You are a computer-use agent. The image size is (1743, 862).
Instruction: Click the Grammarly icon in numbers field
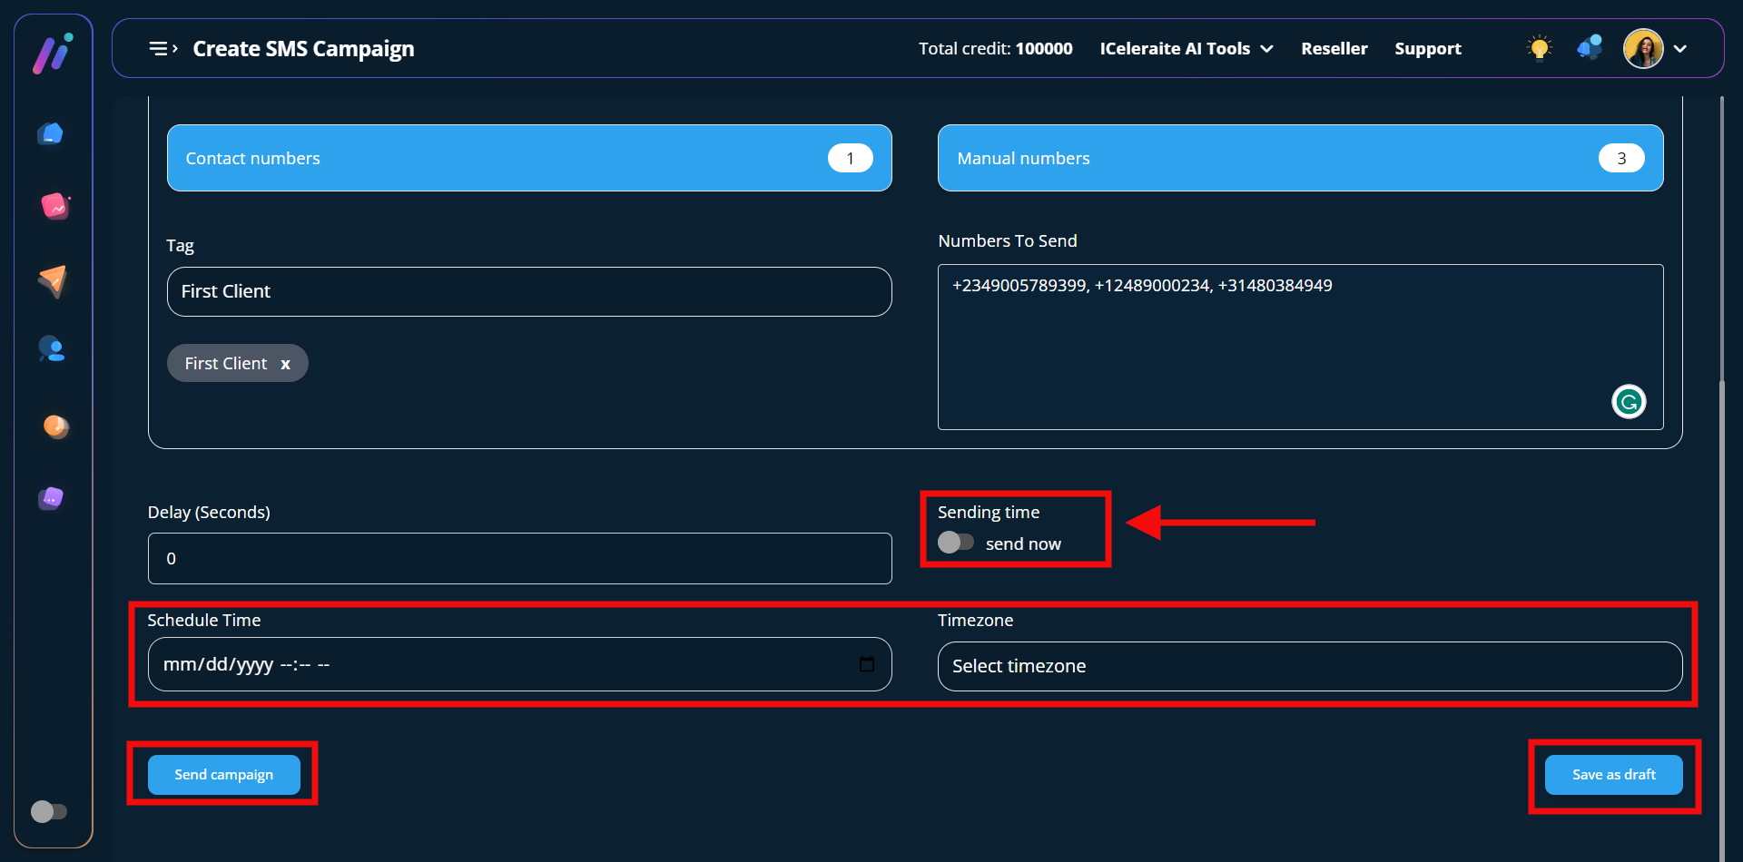point(1628,401)
